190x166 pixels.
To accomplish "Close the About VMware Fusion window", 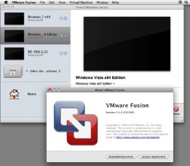I will point(50,90).
